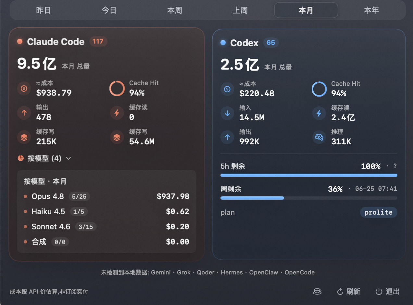Click the pie chart icon by 按模型

(20, 158)
